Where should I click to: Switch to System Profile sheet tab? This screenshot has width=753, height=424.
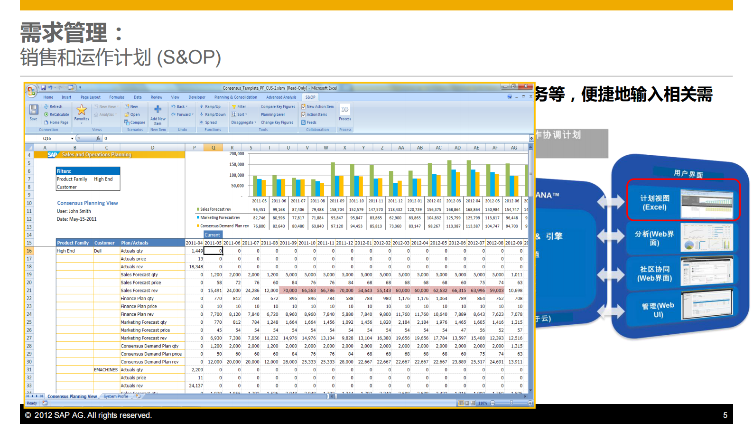click(116, 396)
